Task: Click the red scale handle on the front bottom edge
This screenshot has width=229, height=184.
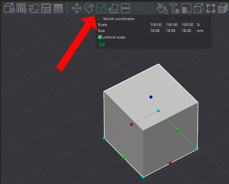Action: click(x=170, y=163)
